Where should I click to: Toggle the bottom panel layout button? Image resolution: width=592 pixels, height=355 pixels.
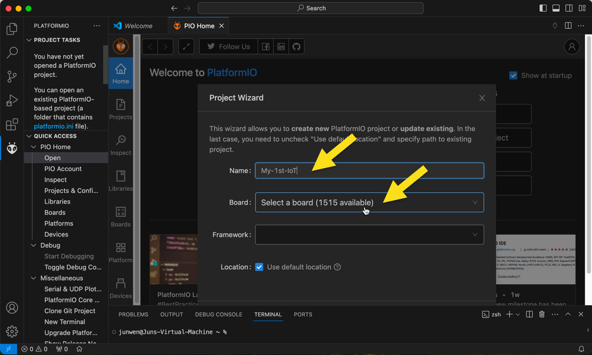point(556,8)
